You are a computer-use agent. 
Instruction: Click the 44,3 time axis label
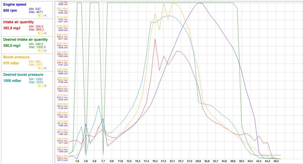(x=268, y=161)
